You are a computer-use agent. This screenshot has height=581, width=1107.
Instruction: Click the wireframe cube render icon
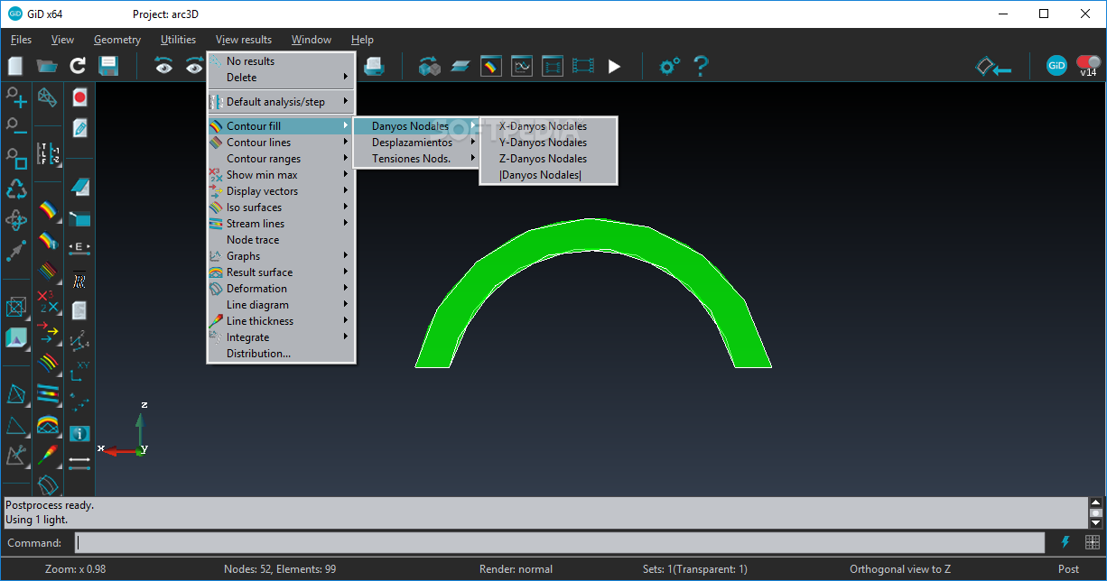click(16, 308)
